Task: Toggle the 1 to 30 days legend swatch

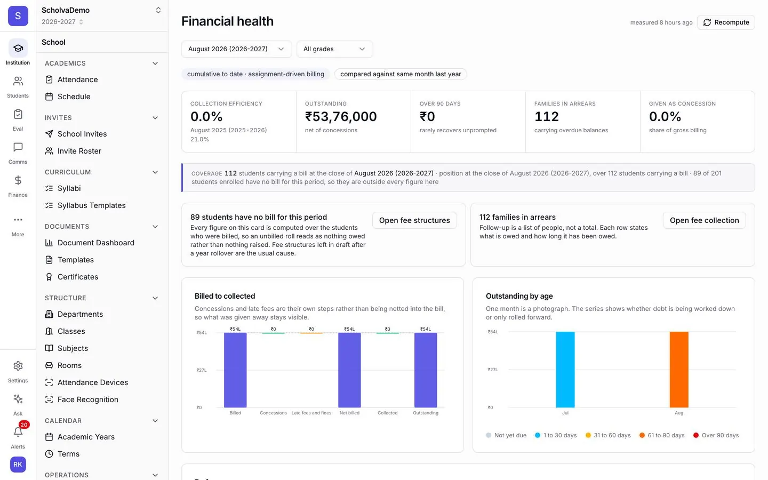Action: pos(538,435)
